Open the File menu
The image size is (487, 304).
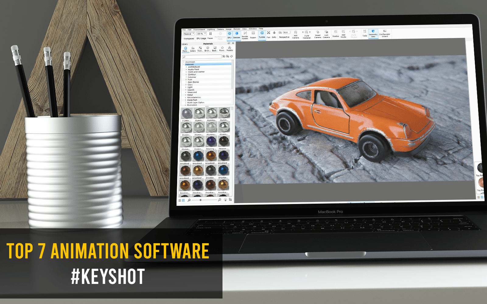[x=184, y=30]
